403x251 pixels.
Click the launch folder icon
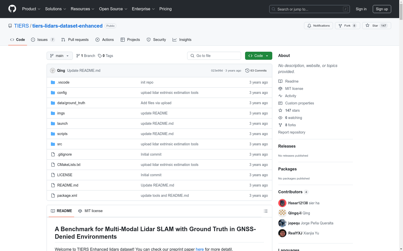point(53,123)
